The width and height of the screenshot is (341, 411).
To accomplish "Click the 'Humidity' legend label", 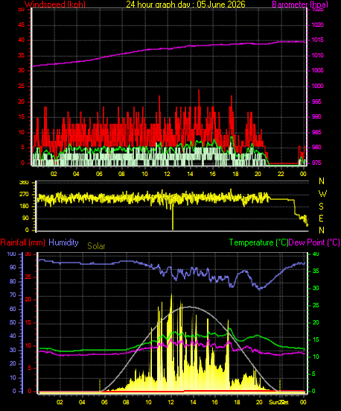I will click(x=63, y=242).
